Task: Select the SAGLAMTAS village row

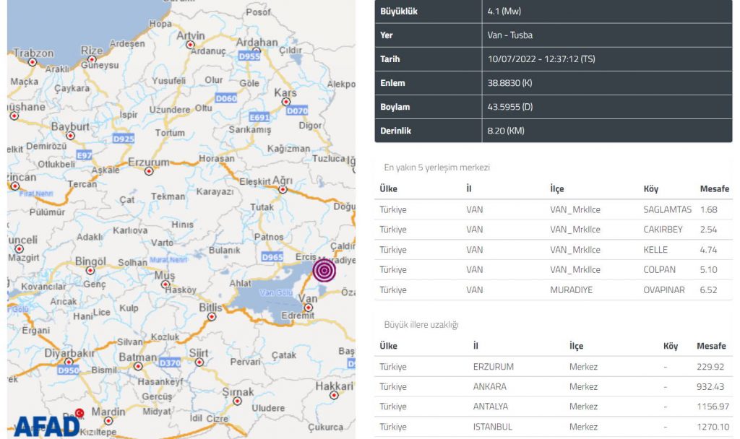Action: (553, 209)
